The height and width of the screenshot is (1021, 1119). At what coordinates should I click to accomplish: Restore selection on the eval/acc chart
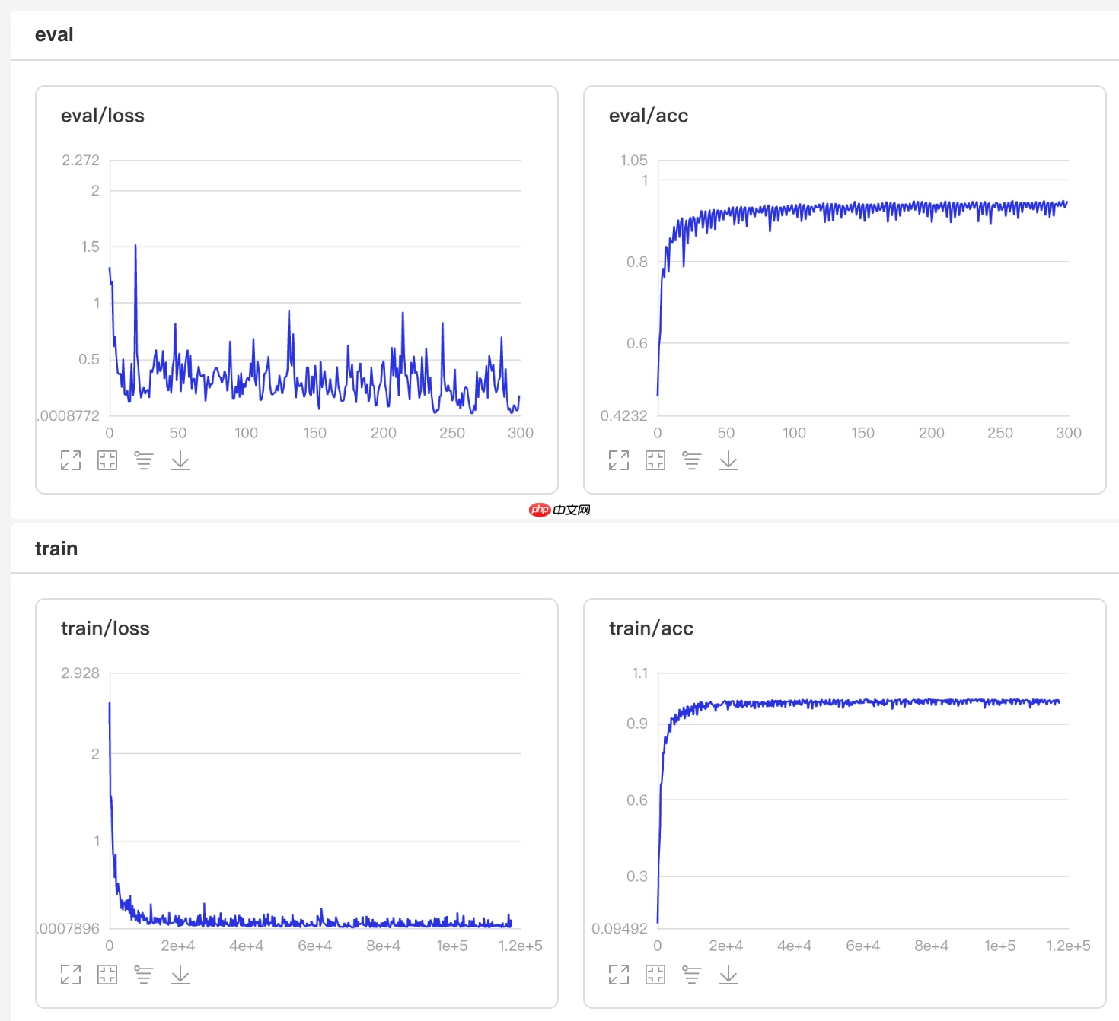click(x=655, y=460)
